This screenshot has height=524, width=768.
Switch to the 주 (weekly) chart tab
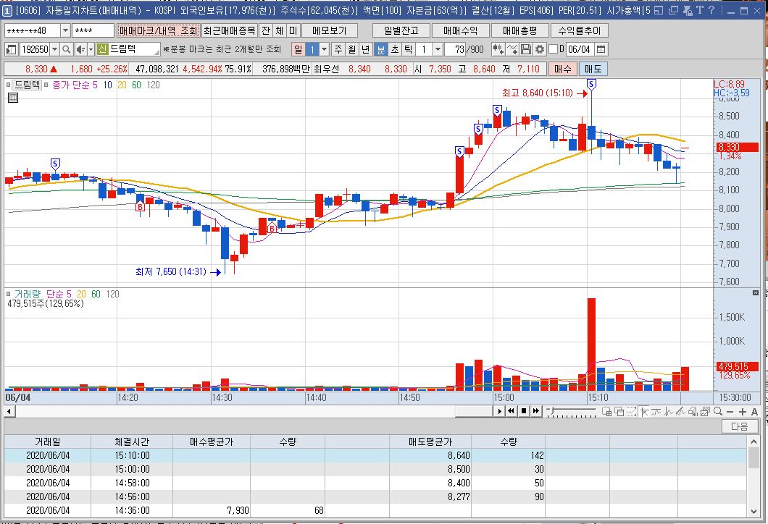[x=338, y=50]
